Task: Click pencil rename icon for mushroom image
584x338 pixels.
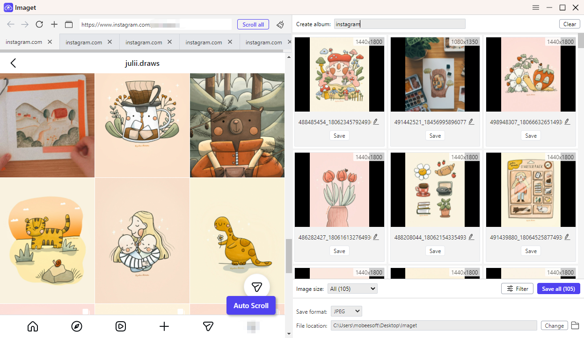Action: pos(375,122)
